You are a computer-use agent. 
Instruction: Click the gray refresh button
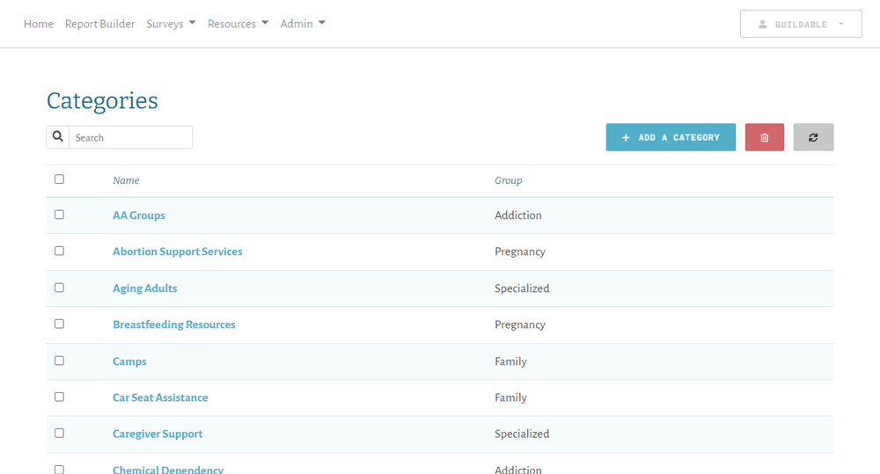pos(813,137)
